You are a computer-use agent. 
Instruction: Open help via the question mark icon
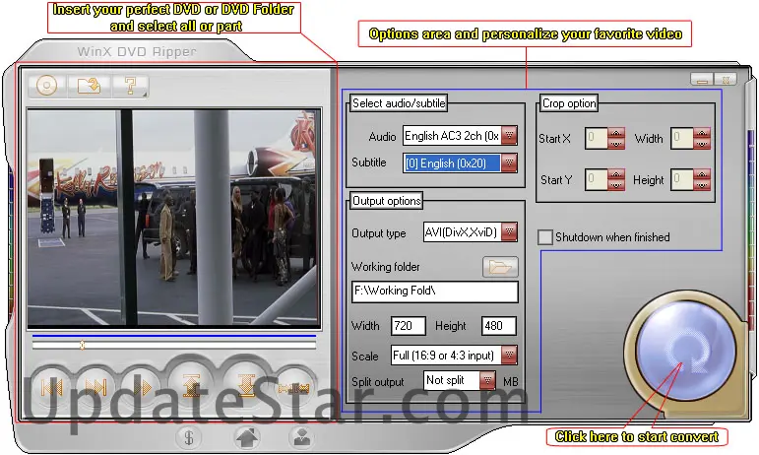point(130,86)
